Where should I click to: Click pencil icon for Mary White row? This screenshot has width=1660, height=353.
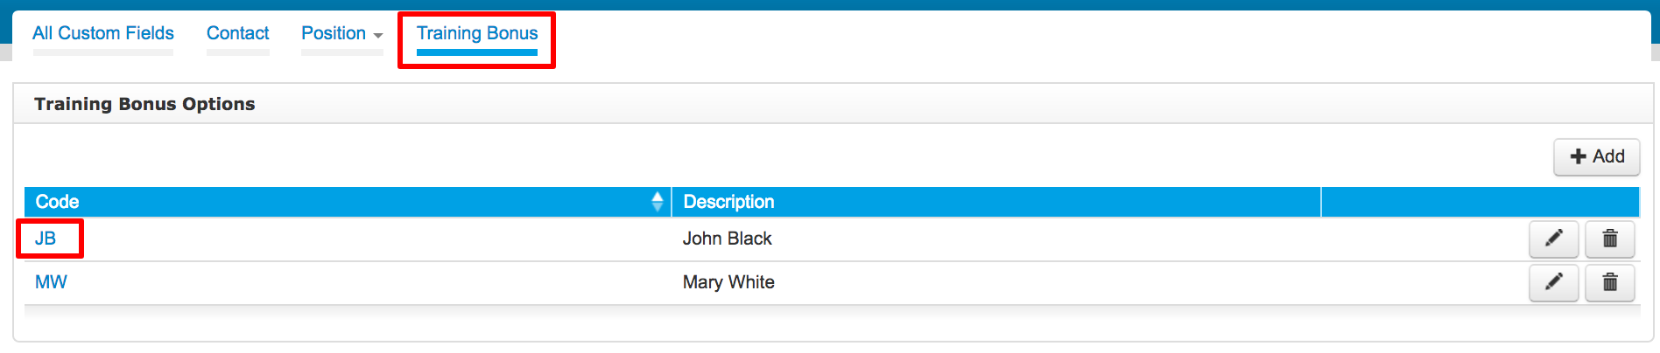(x=1553, y=282)
